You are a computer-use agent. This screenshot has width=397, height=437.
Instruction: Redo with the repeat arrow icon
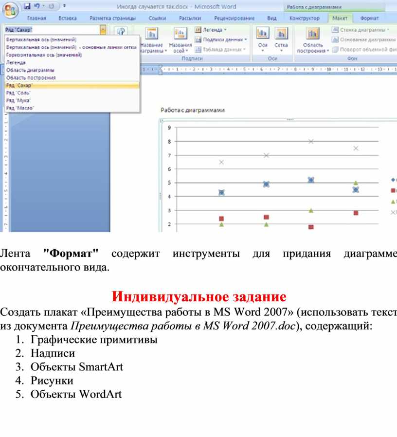pos(51,6)
